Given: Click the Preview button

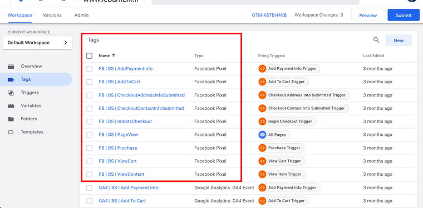Looking at the screenshot, I should click(x=368, y=15).
